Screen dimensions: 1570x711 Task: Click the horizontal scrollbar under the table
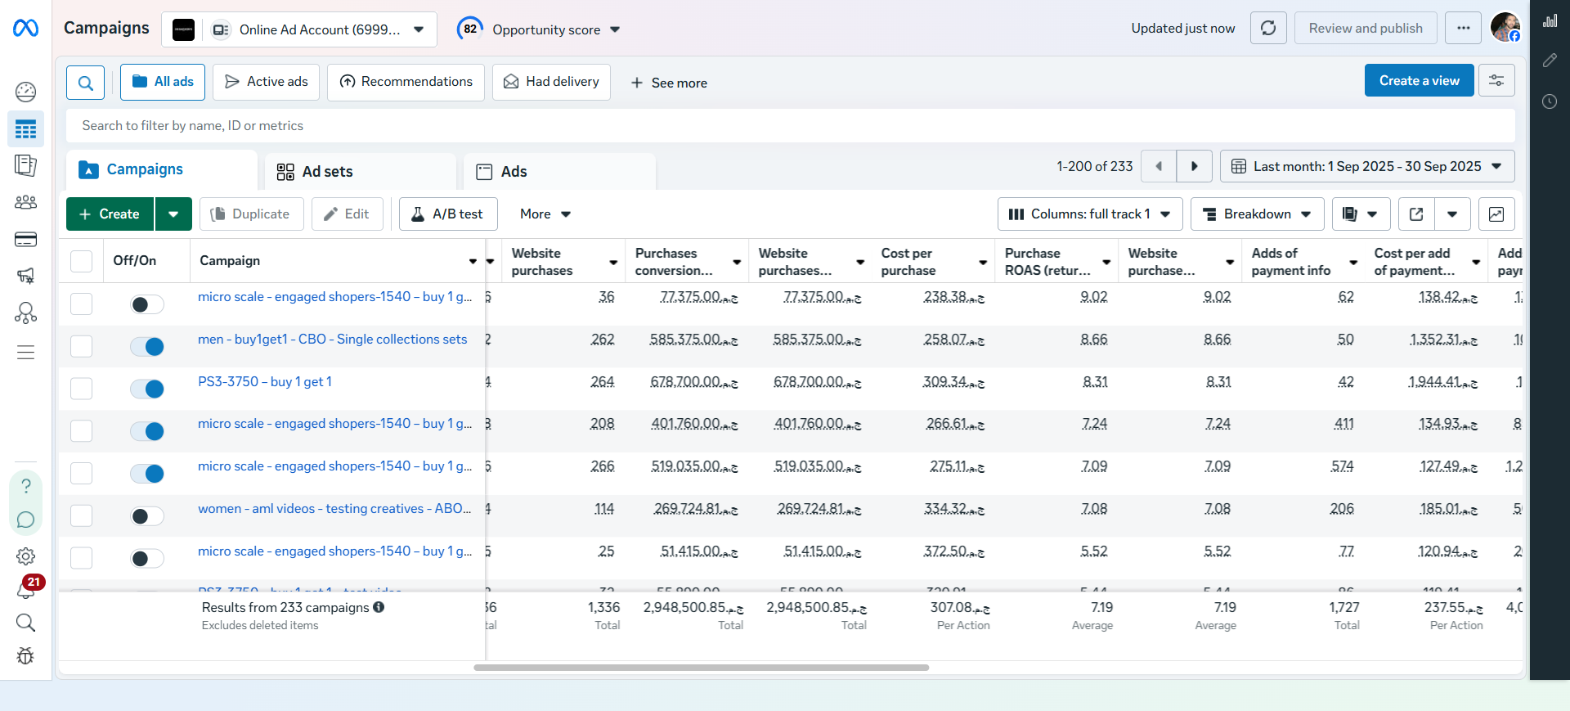[701, 668]
